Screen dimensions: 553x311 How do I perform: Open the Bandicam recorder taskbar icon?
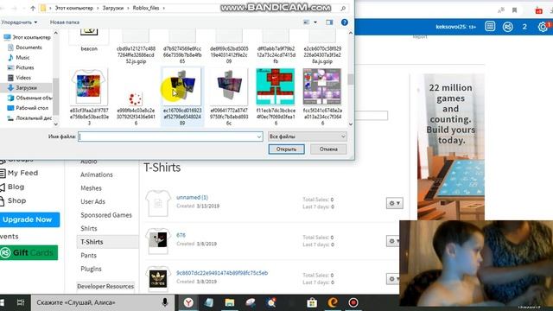pos(353,302)
